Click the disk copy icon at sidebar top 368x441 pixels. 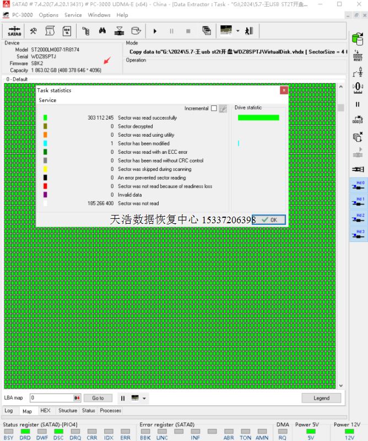pos(358,39)
